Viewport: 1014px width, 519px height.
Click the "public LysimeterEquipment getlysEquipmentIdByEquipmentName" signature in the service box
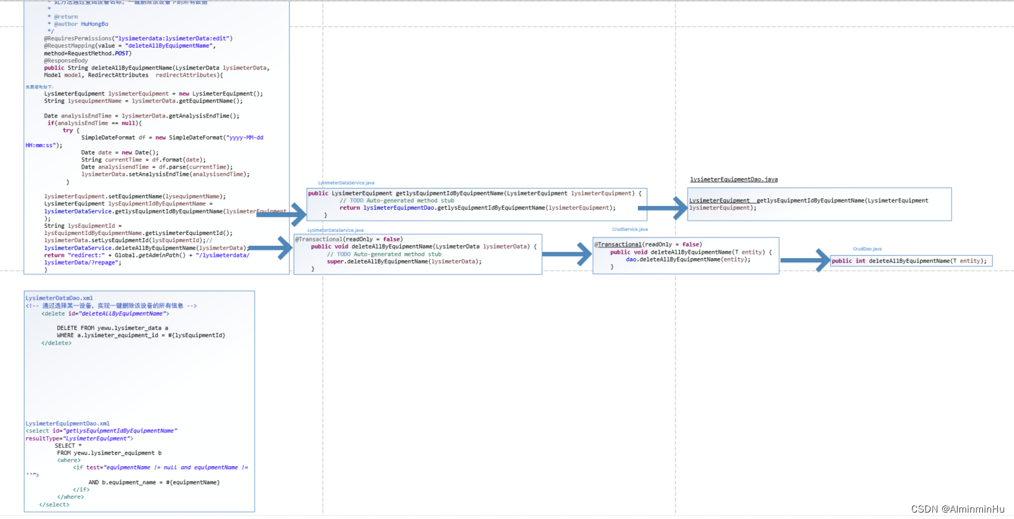pyautogui.click(x=475, y=193)
